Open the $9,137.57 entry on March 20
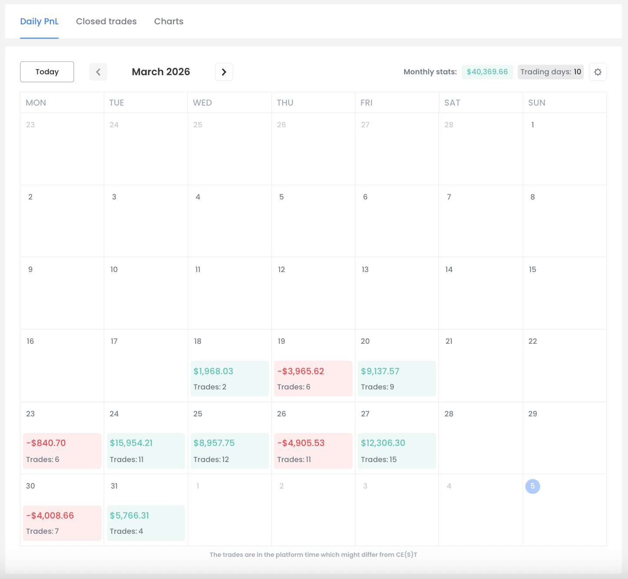Viewport: 628px width, 579px height. click(397, 378)
